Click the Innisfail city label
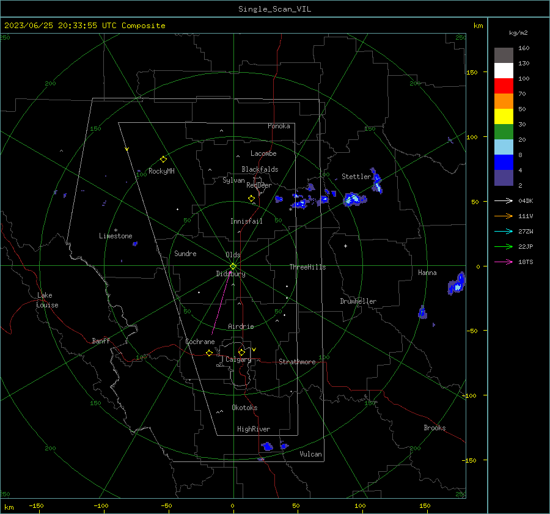 coord(246,221)
